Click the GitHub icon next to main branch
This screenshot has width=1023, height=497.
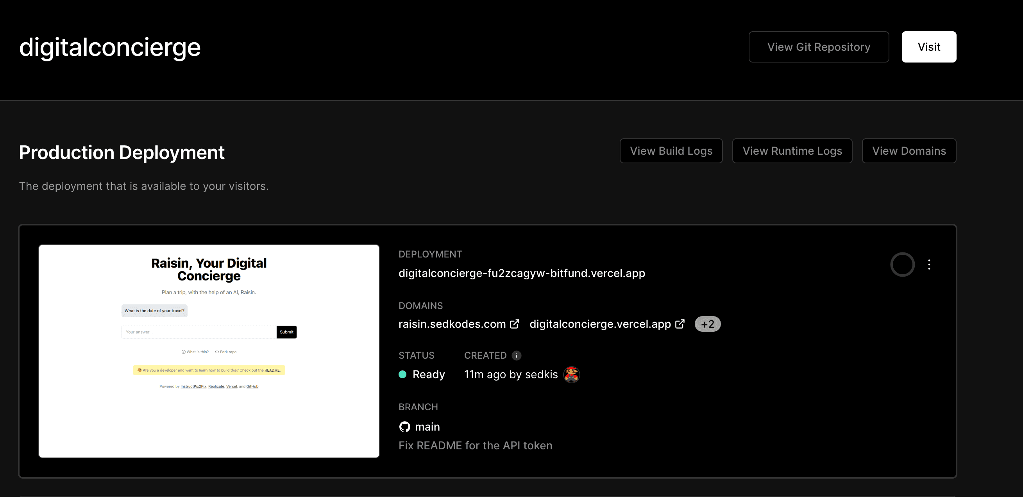point(404,427)
